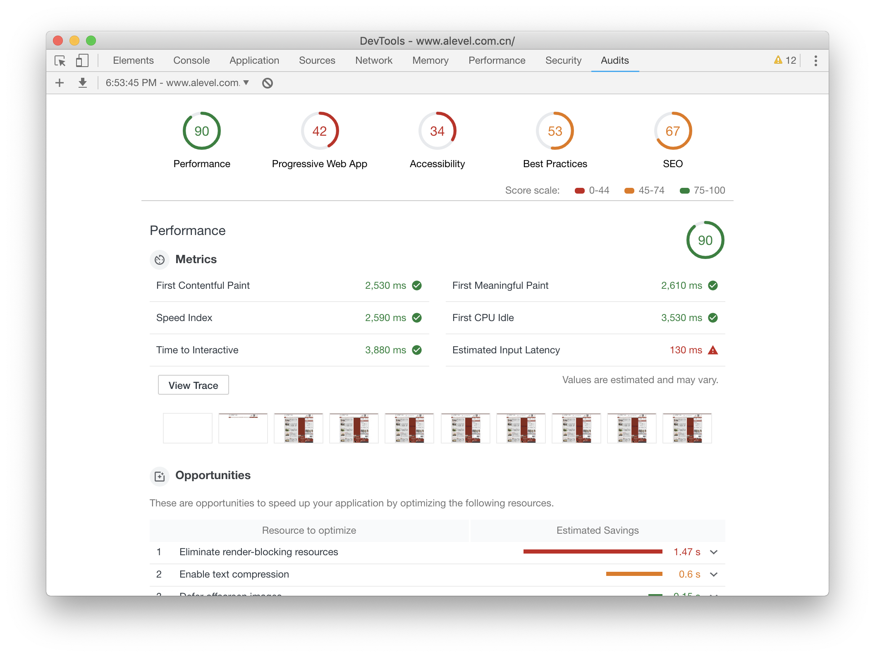This screenshot has height=657, width=875.
Task: Switch to the Console tab
Action: click(x=191, y=60)
